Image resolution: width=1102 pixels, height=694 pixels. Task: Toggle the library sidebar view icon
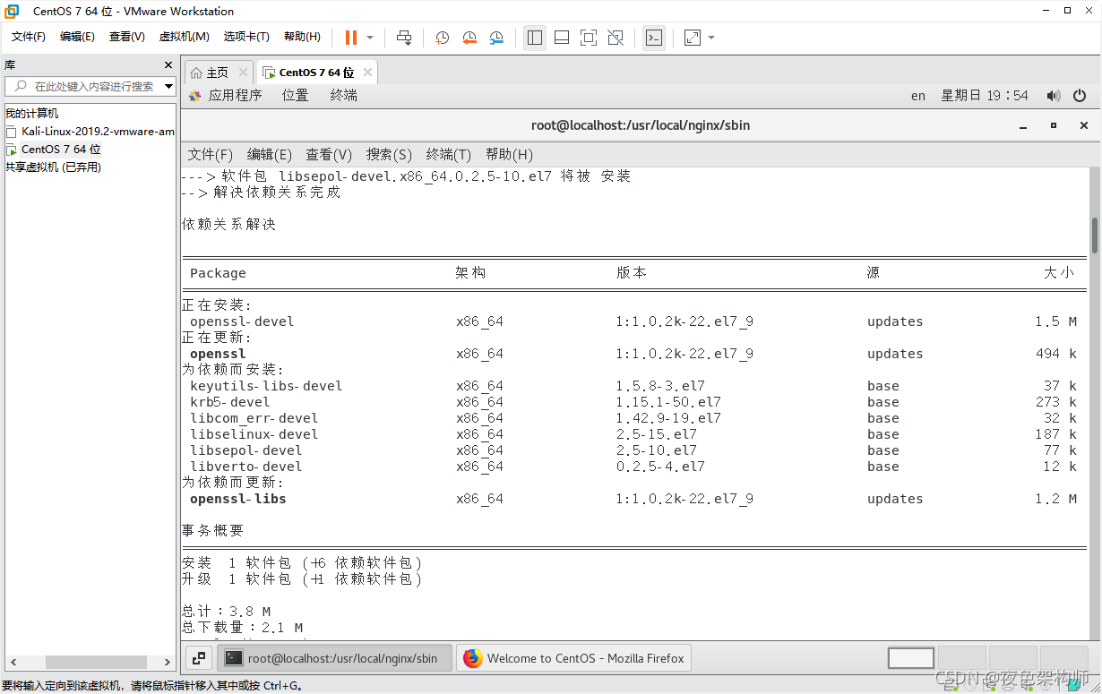click(x=535, y=38)
